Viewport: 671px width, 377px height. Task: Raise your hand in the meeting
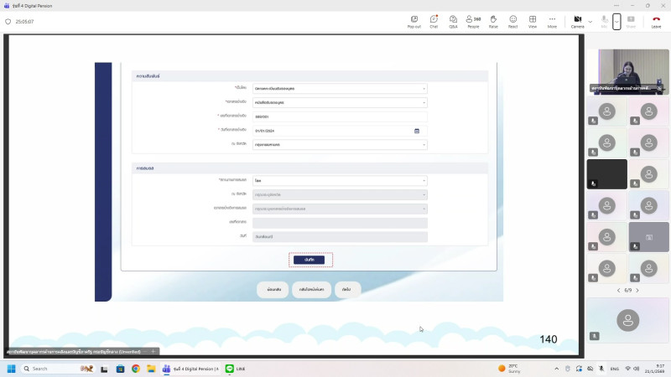(493, 21)
